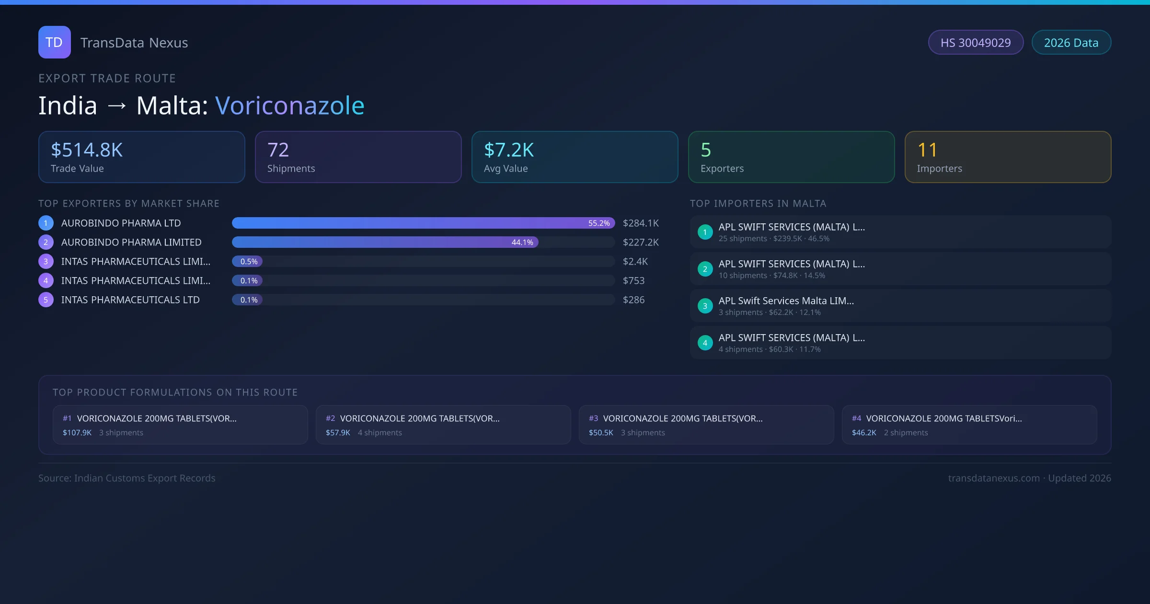Image resolution: width=1150 pixels, height=604 pixels.
Task: Click the 2026 Data pill
Action: click(1071, 43)
